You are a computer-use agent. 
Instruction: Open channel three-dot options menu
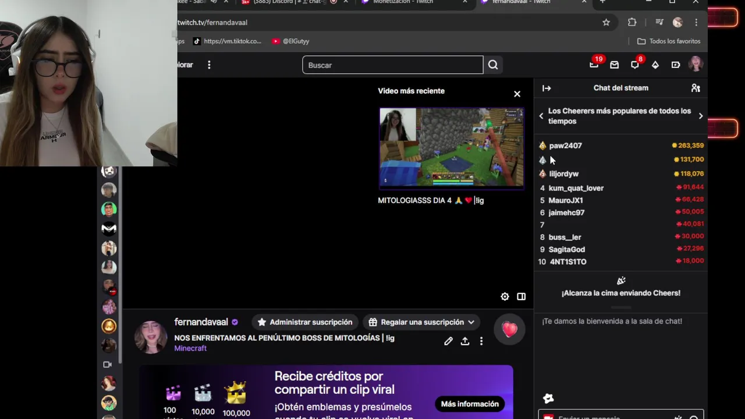(x=481, y=341)
